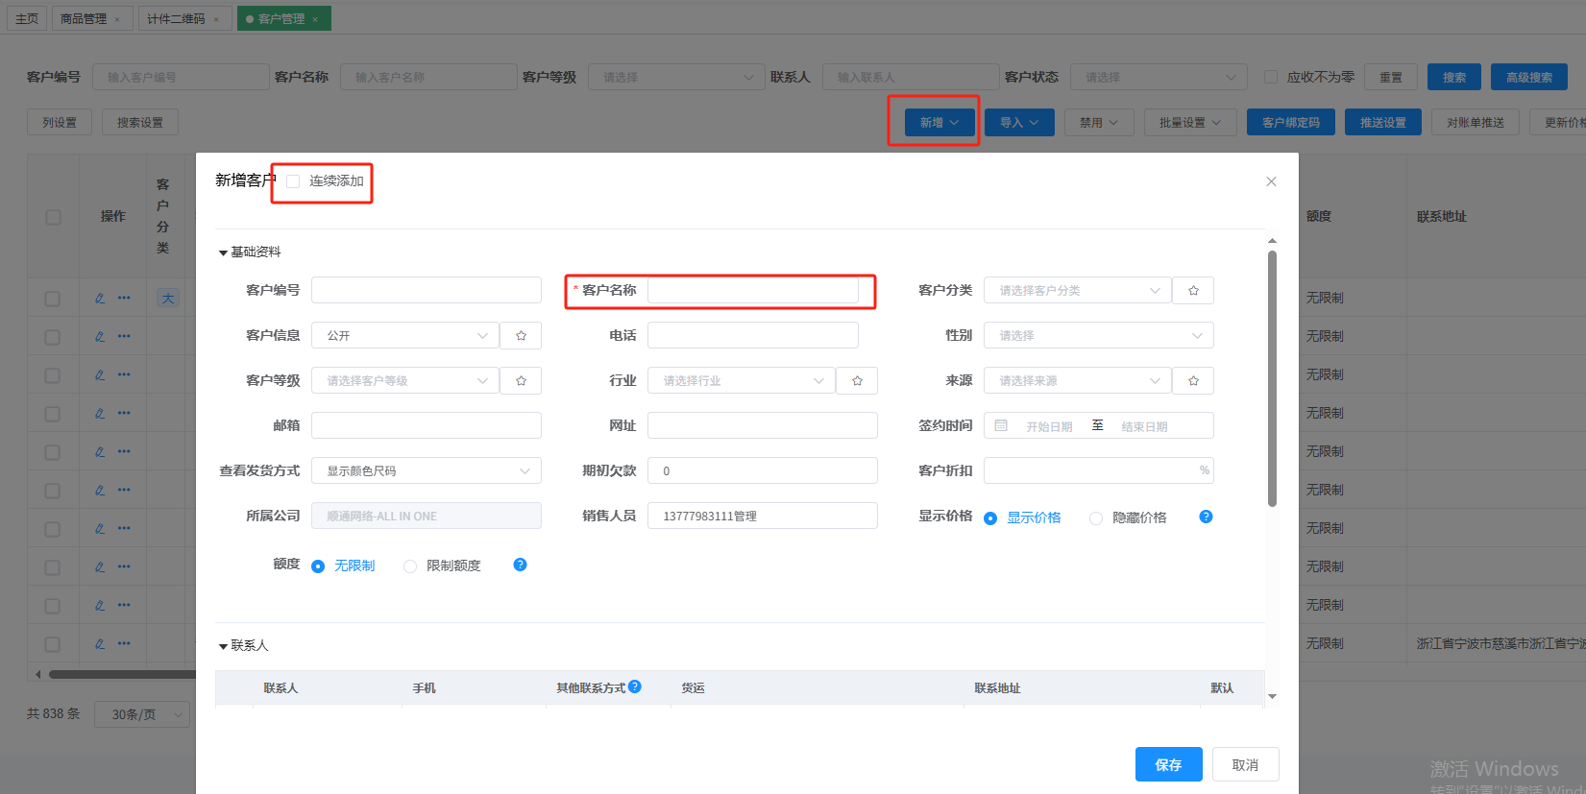Click the help icon beside 其他联系方式 header
The image size is (1586, 794).
tap(635, 686)
